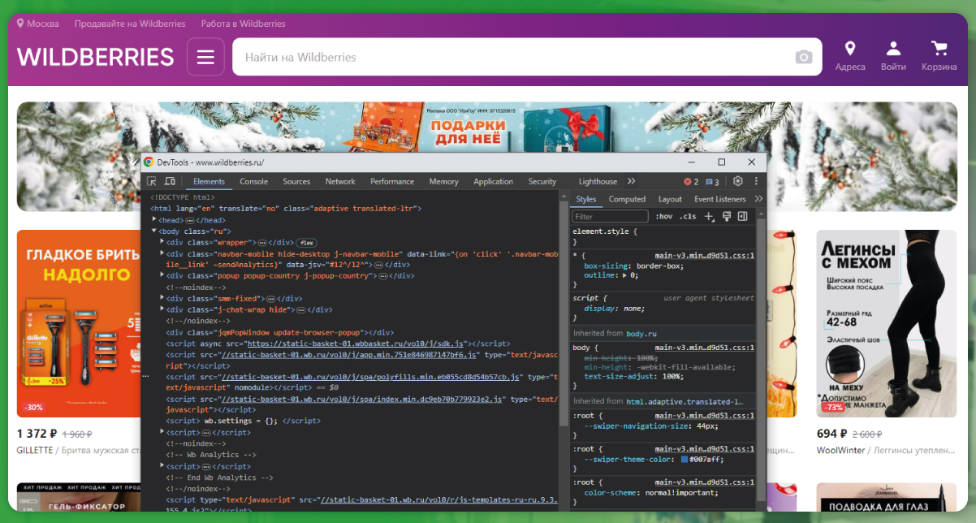Image resolution: width=976 pixels, height=523 pixels.
Task: Open the Lighthouse tab
Action: (x=598, y=182)
